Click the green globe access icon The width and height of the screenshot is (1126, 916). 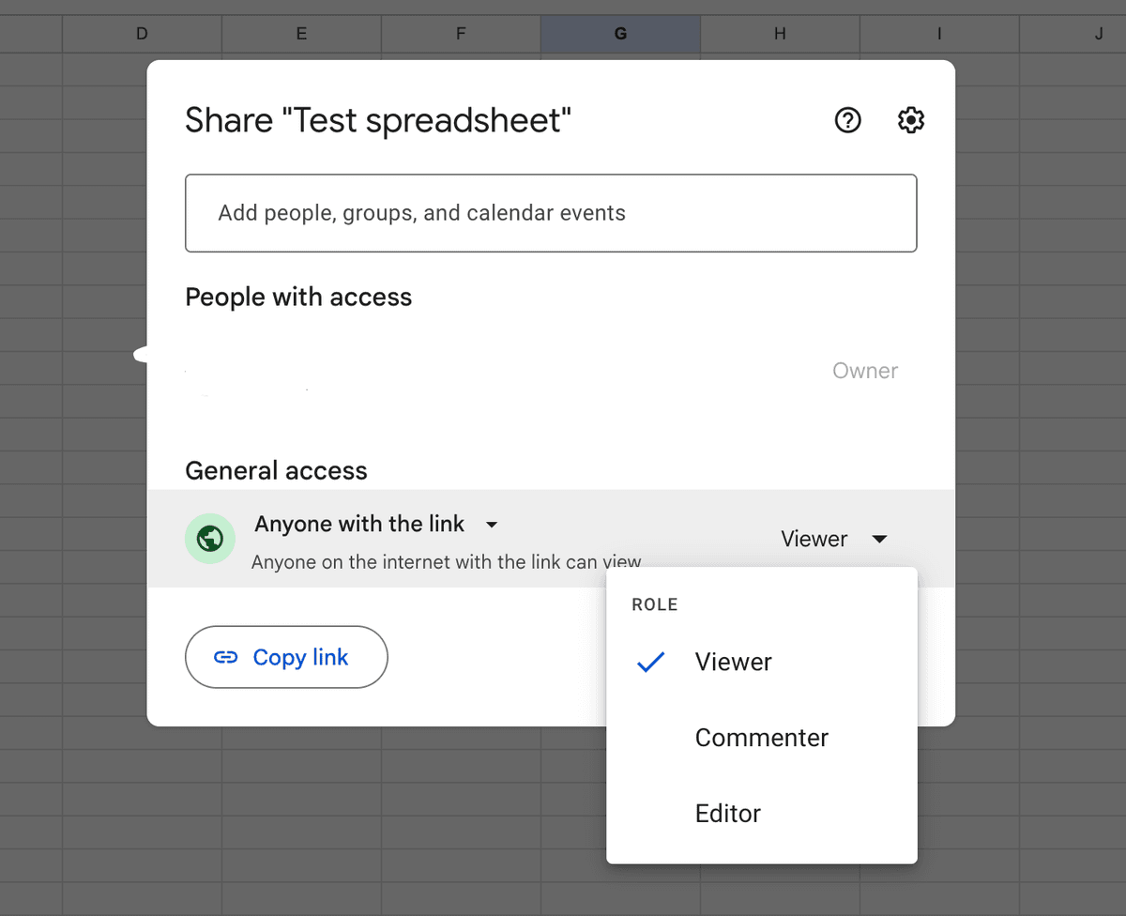(x=210, y=539)
